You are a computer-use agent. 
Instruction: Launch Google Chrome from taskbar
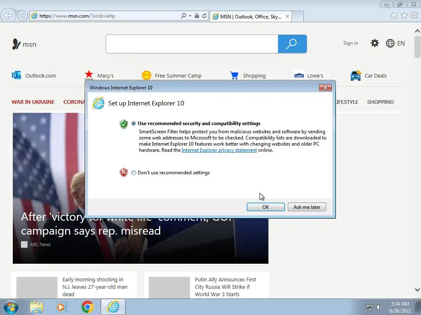point(87,307)
